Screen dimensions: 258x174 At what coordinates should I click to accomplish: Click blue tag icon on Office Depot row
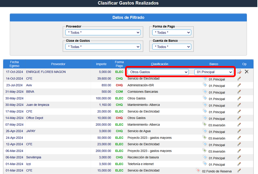[205, 118]
